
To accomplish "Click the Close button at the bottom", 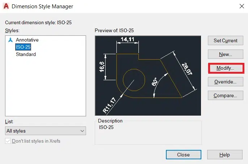I will [x=183, y=155].
